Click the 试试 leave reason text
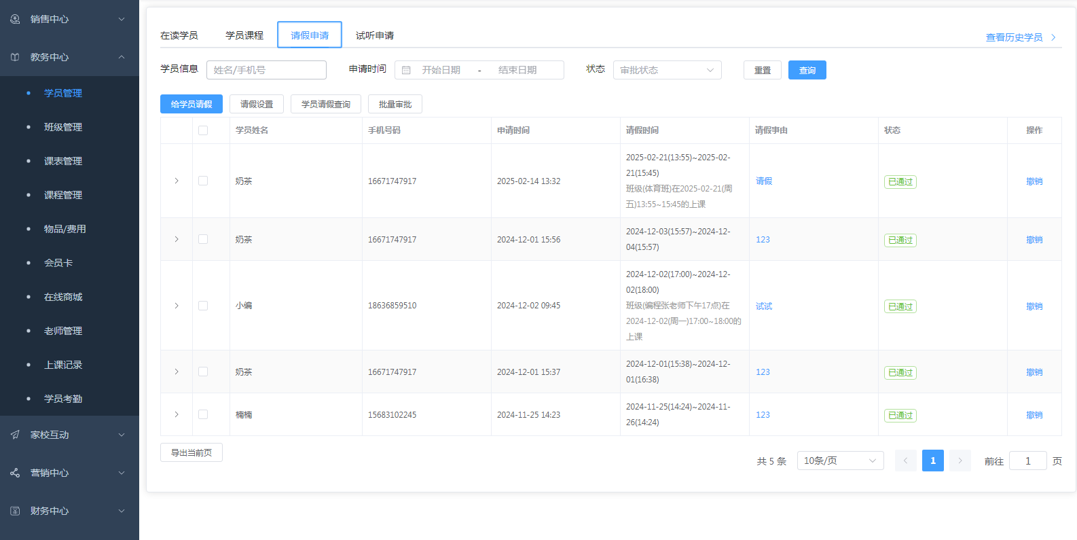This screenshot has height=540, width=1077. 764,306
